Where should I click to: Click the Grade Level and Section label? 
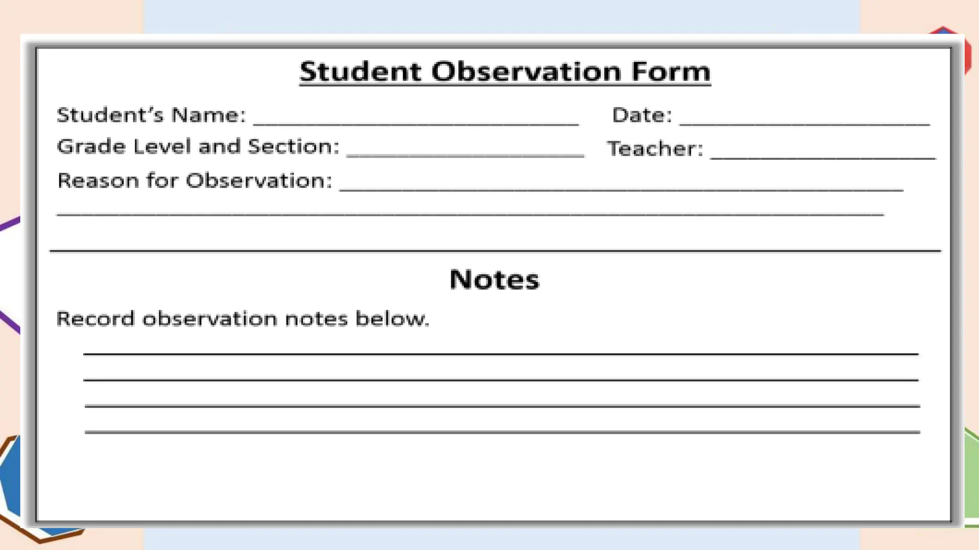(198, 147)
